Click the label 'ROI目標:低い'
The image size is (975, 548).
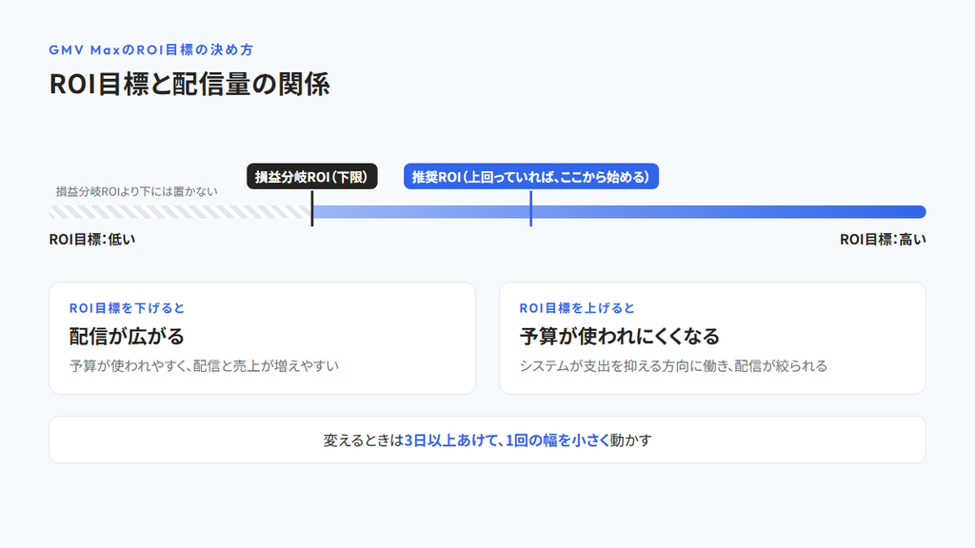click(x=92, y=239)
